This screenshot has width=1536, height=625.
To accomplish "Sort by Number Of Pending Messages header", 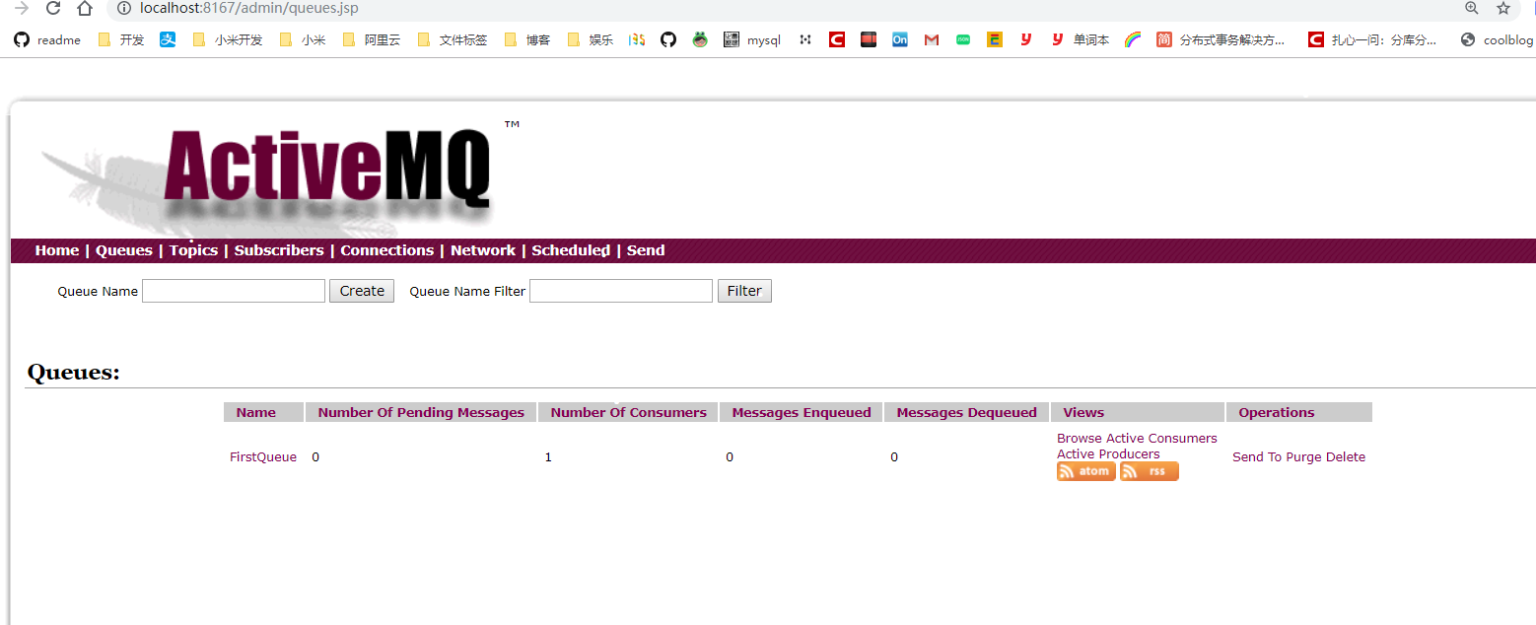I will [421, 413].
